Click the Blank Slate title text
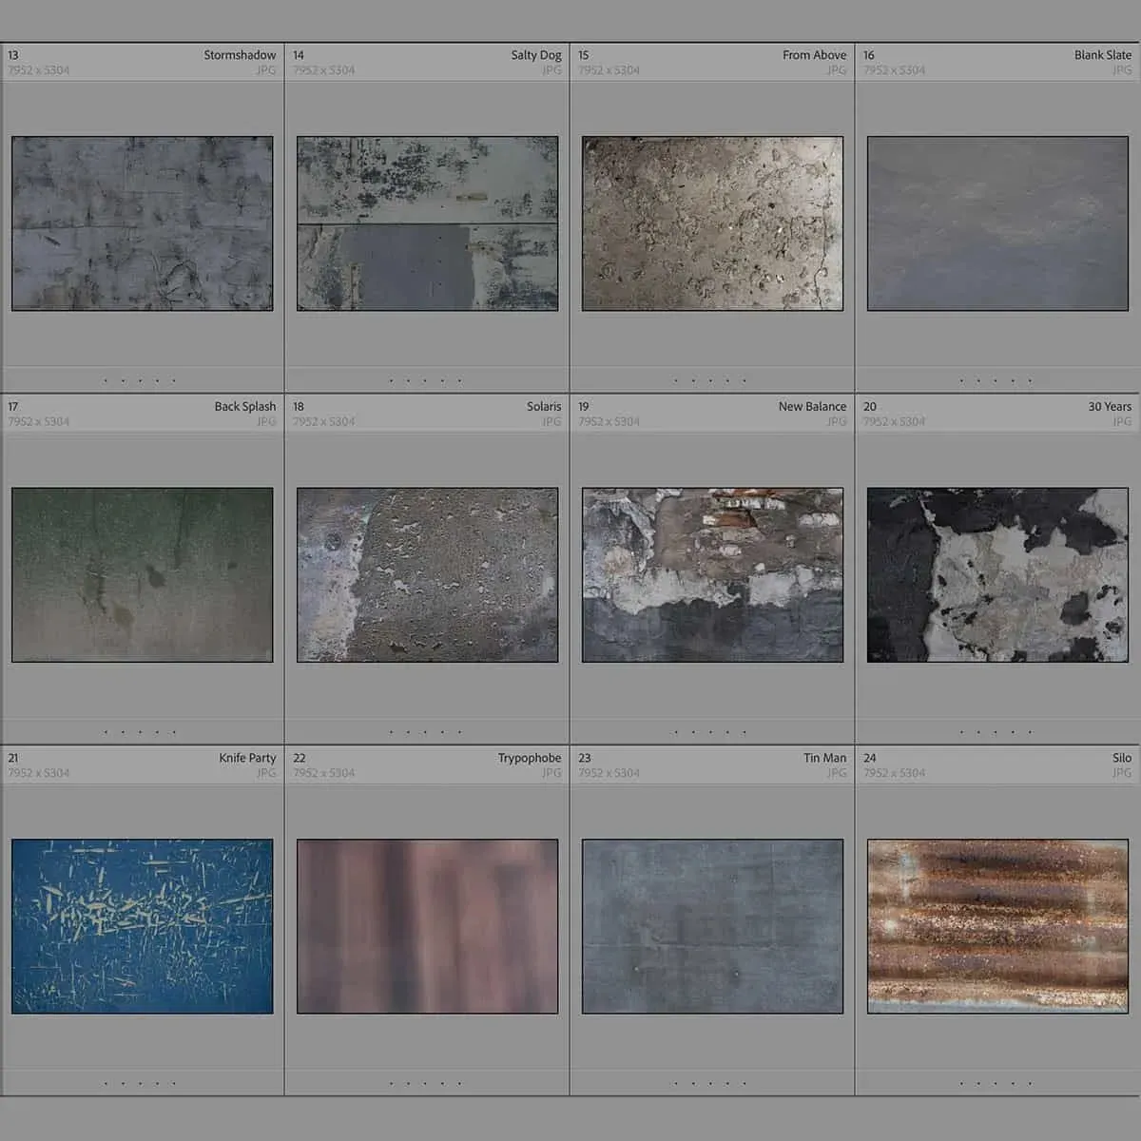 click(1102, 55)
